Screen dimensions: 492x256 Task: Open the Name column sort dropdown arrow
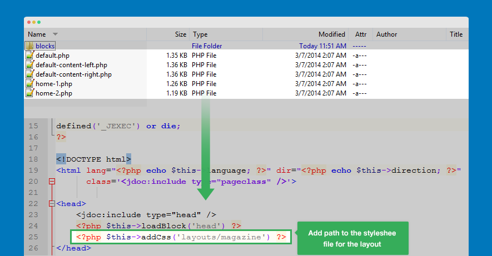point(55,34)
